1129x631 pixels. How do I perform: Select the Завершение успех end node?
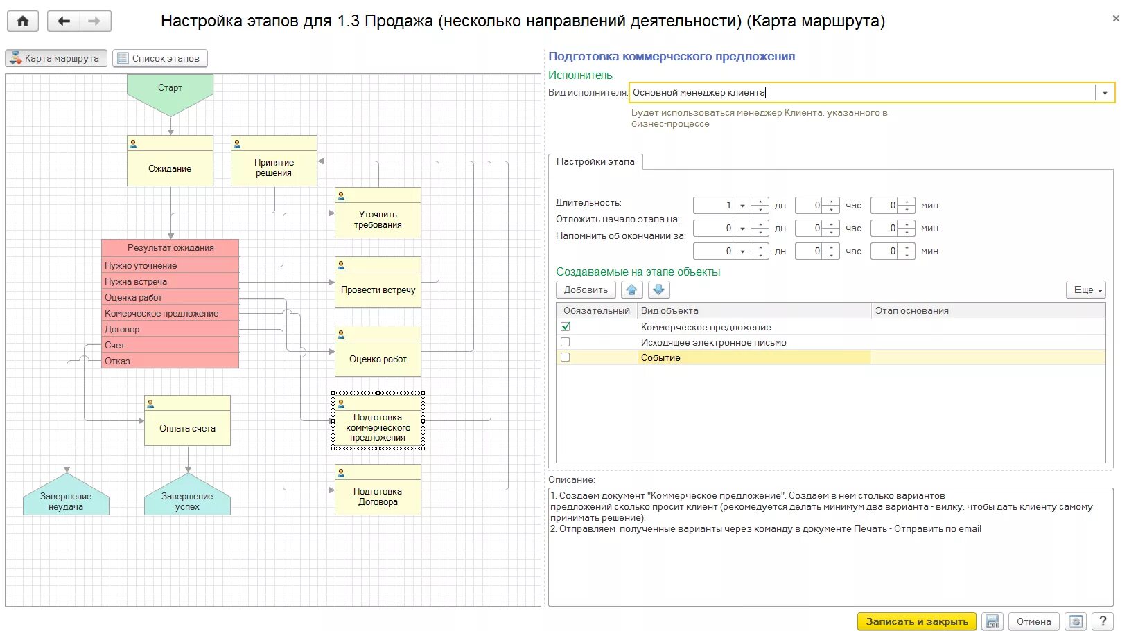click(187, 497)
